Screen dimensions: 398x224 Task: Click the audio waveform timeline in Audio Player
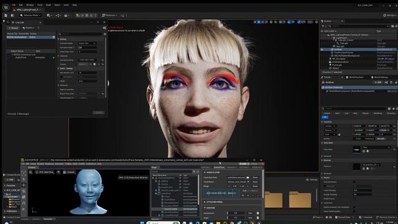pyautogui.click(x=221, y=194)
